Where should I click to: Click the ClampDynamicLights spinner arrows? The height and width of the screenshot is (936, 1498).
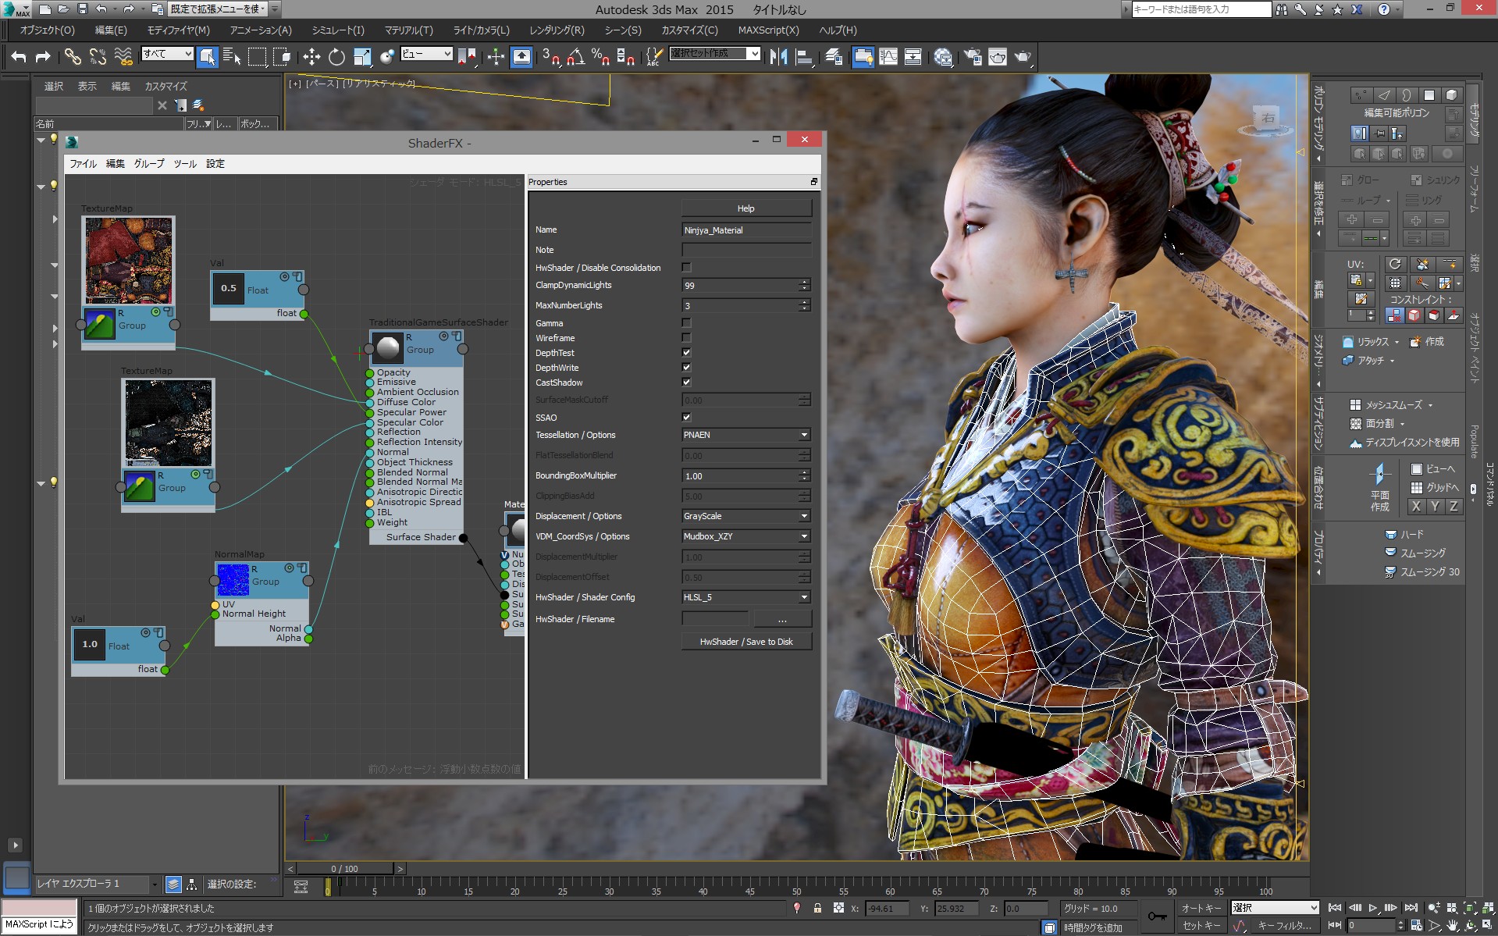(804, 285)
